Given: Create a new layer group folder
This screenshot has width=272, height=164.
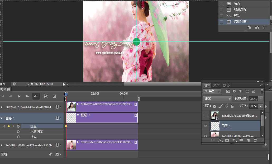Looking at the screenshot, I should click(241, 140).
